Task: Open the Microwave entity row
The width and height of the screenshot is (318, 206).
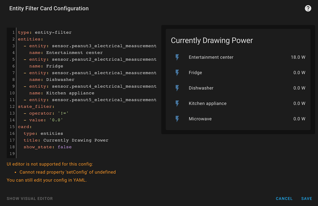Action: pos(200,119)
